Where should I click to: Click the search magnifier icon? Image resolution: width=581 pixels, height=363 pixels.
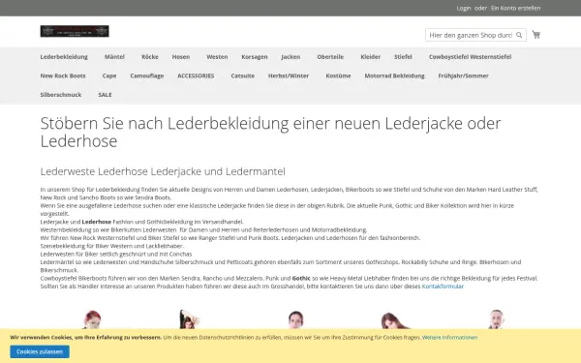519,35
